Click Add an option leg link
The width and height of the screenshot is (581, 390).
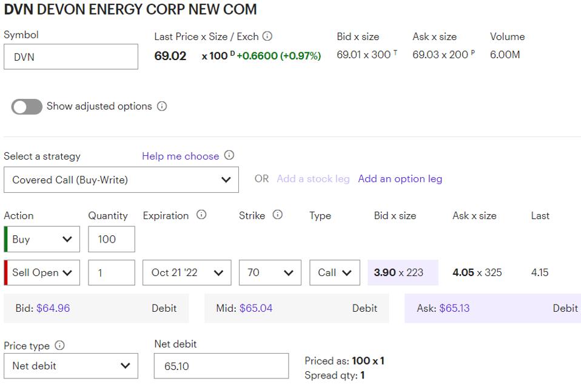[x=400, y=179]
